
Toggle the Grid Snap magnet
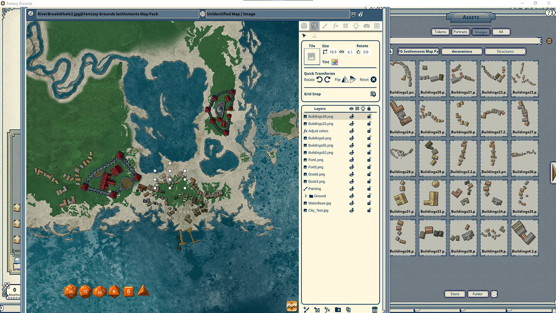tap(373, 94)
